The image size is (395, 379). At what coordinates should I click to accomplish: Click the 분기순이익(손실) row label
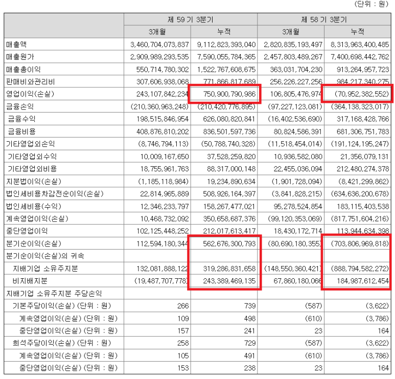click(x=34, y=243)
